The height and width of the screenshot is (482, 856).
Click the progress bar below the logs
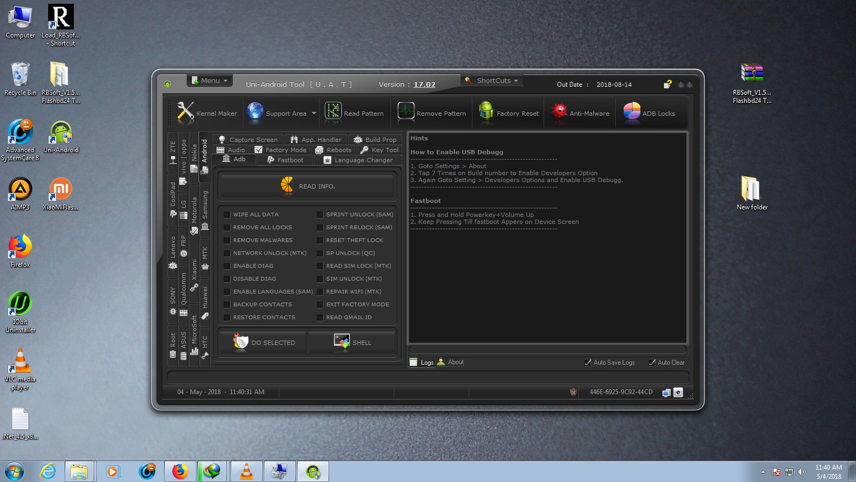click(547, 350)
